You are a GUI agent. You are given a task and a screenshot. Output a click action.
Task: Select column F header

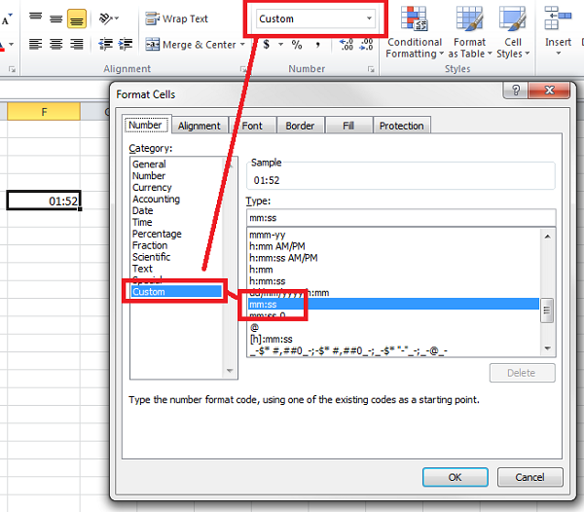[x=44, y=112]
